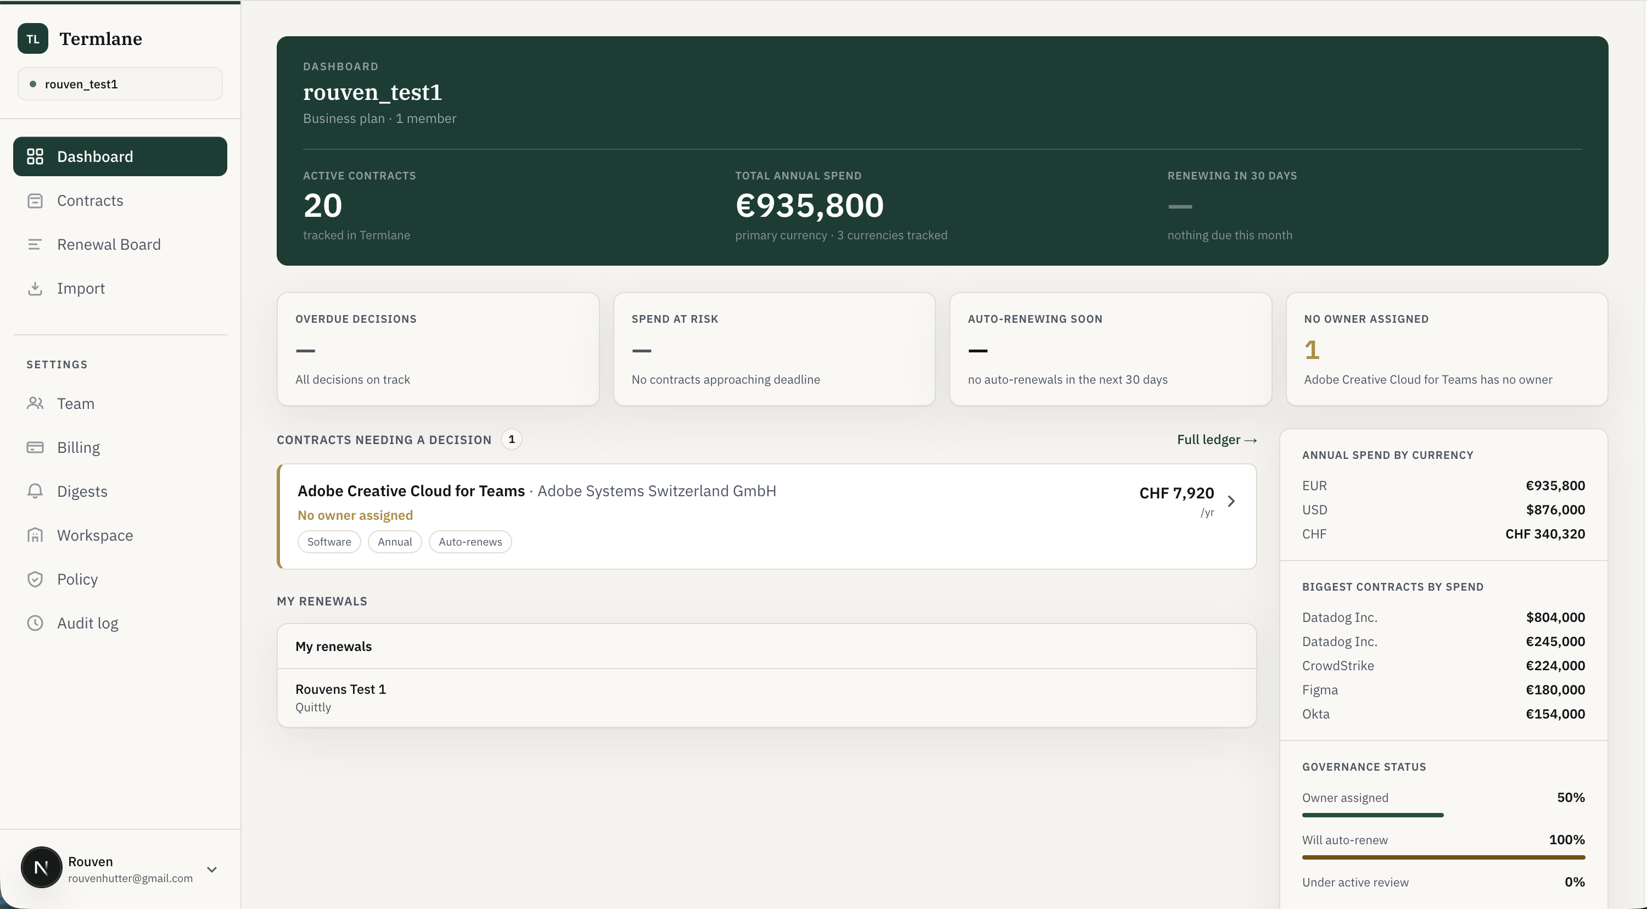The image size is (1647, 909).
Task: Navigate to Audit log
Action: (x=120, y=622)
